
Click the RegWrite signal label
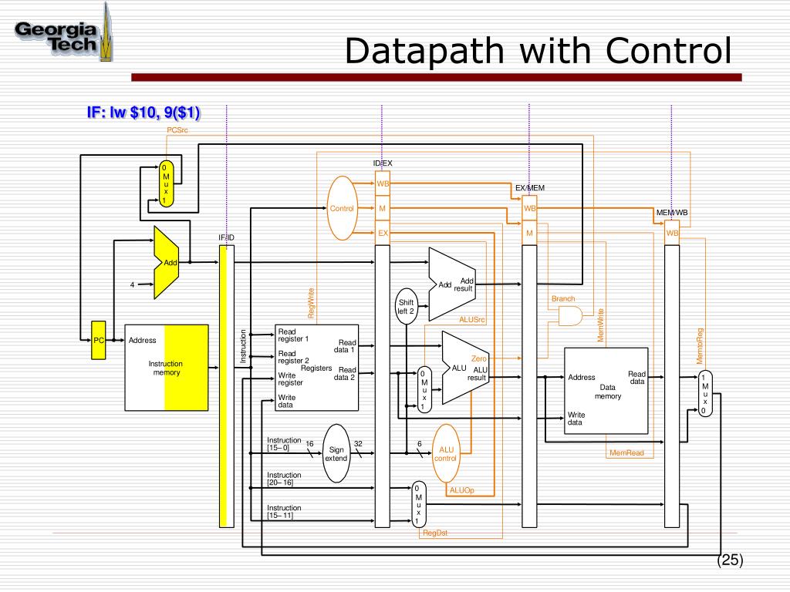click(x=311, y=303)
